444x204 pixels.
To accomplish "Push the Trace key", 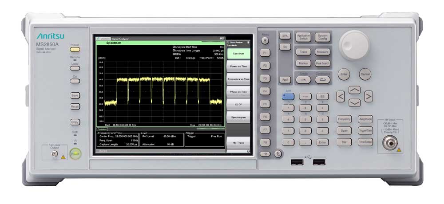I will (303, 52).
